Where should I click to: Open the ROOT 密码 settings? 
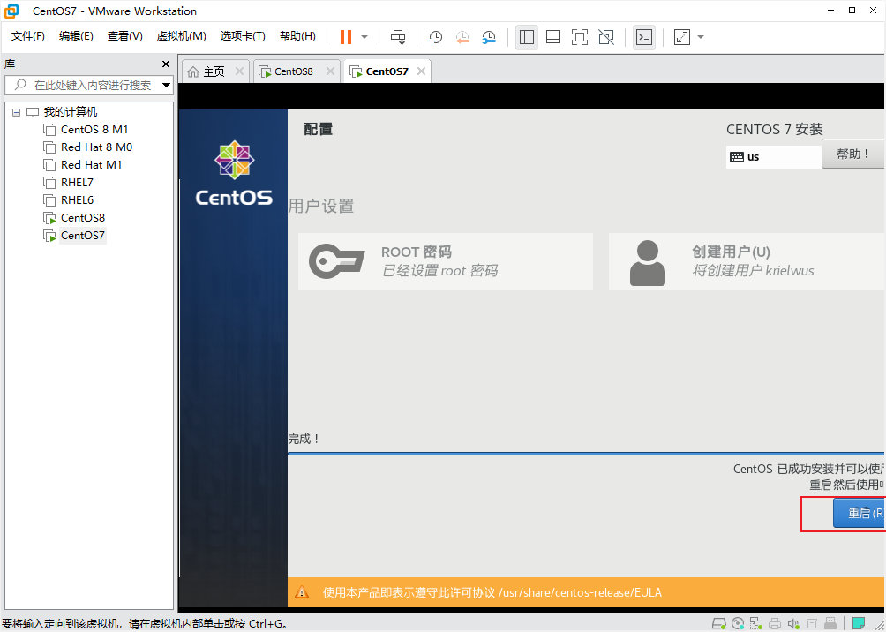(446, 261)
